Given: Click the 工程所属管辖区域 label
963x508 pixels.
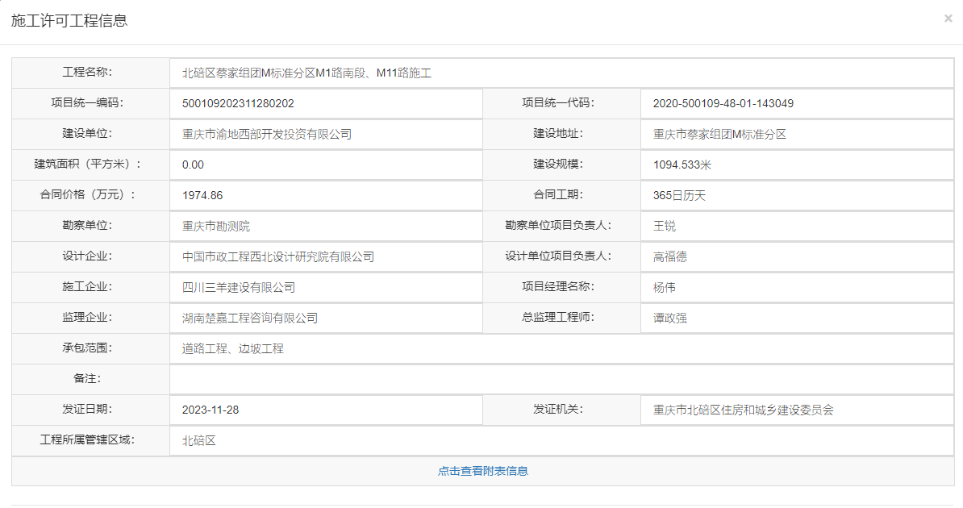Looking at the screenshot, I should [86, 440].
